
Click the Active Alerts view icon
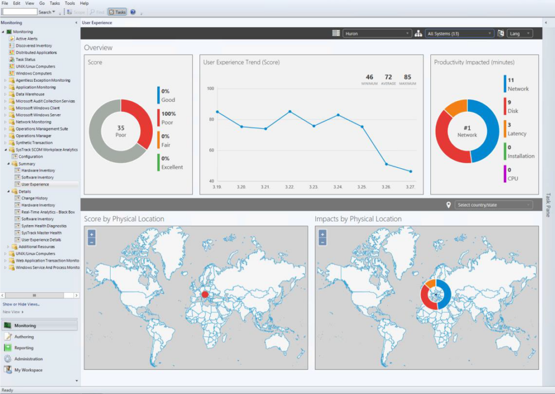point(12,38)
